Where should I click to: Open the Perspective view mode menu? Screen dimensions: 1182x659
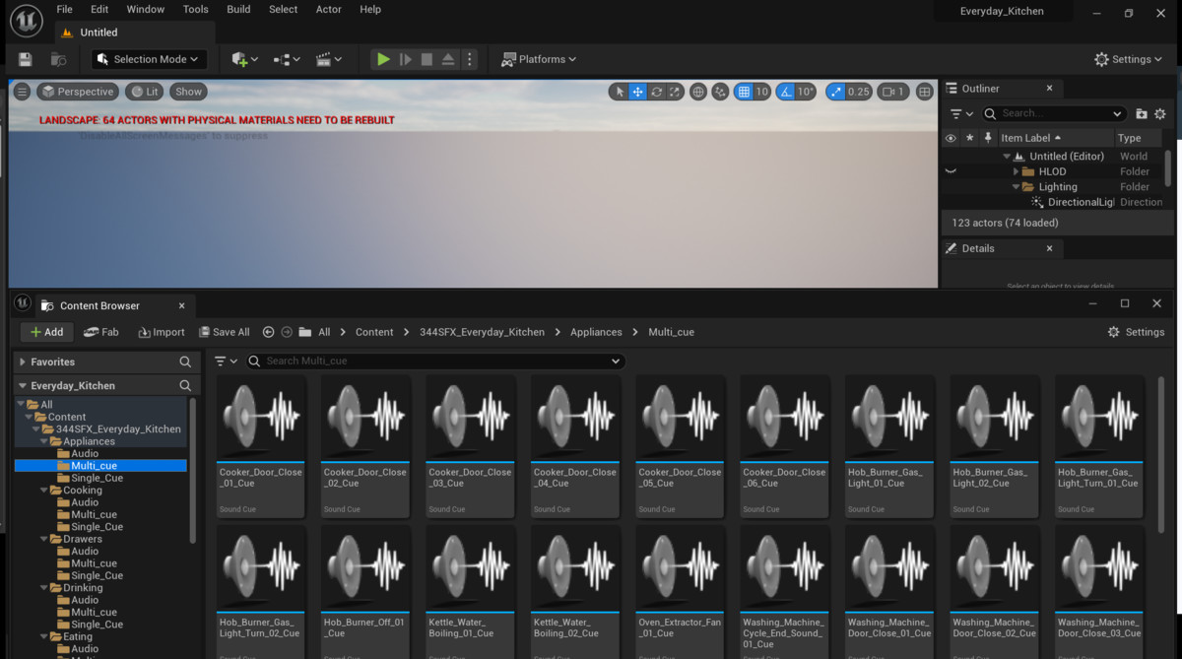point(78,92)
